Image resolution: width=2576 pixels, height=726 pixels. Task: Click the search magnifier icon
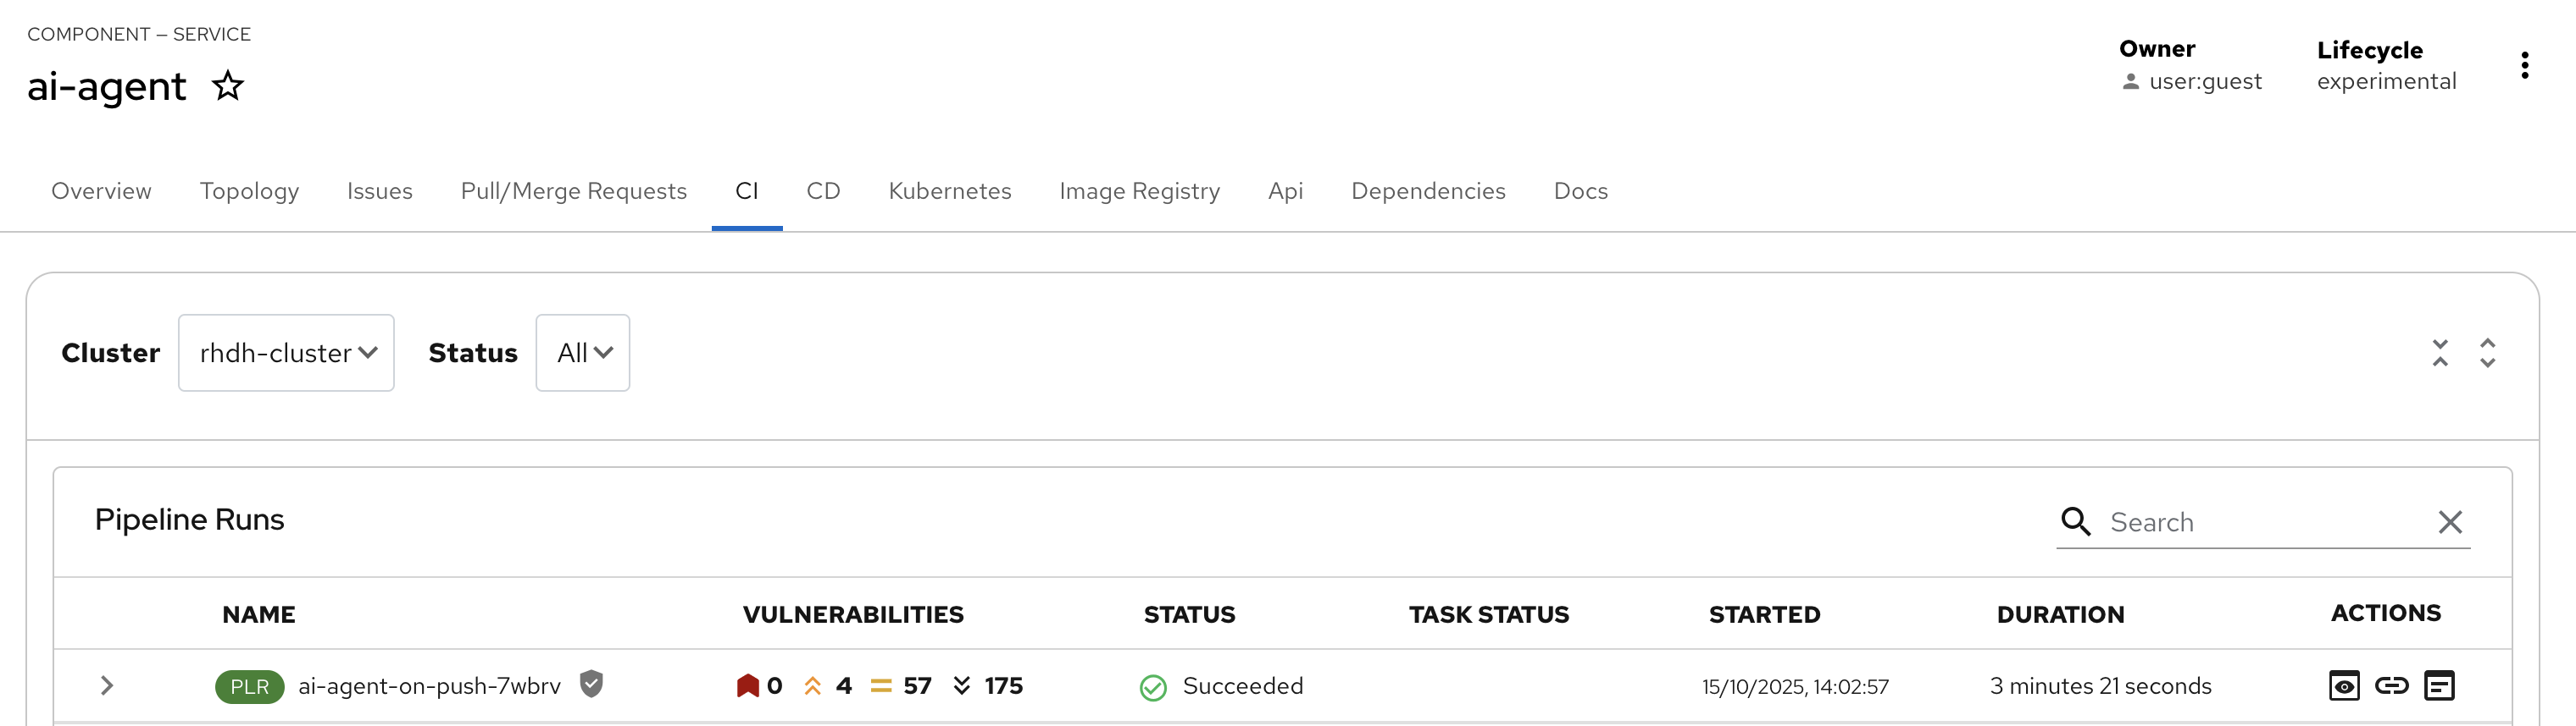(2075, 521)
